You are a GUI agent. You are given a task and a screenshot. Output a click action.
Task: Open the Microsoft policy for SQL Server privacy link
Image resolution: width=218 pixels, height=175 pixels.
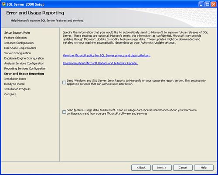(x=106, y=56)
